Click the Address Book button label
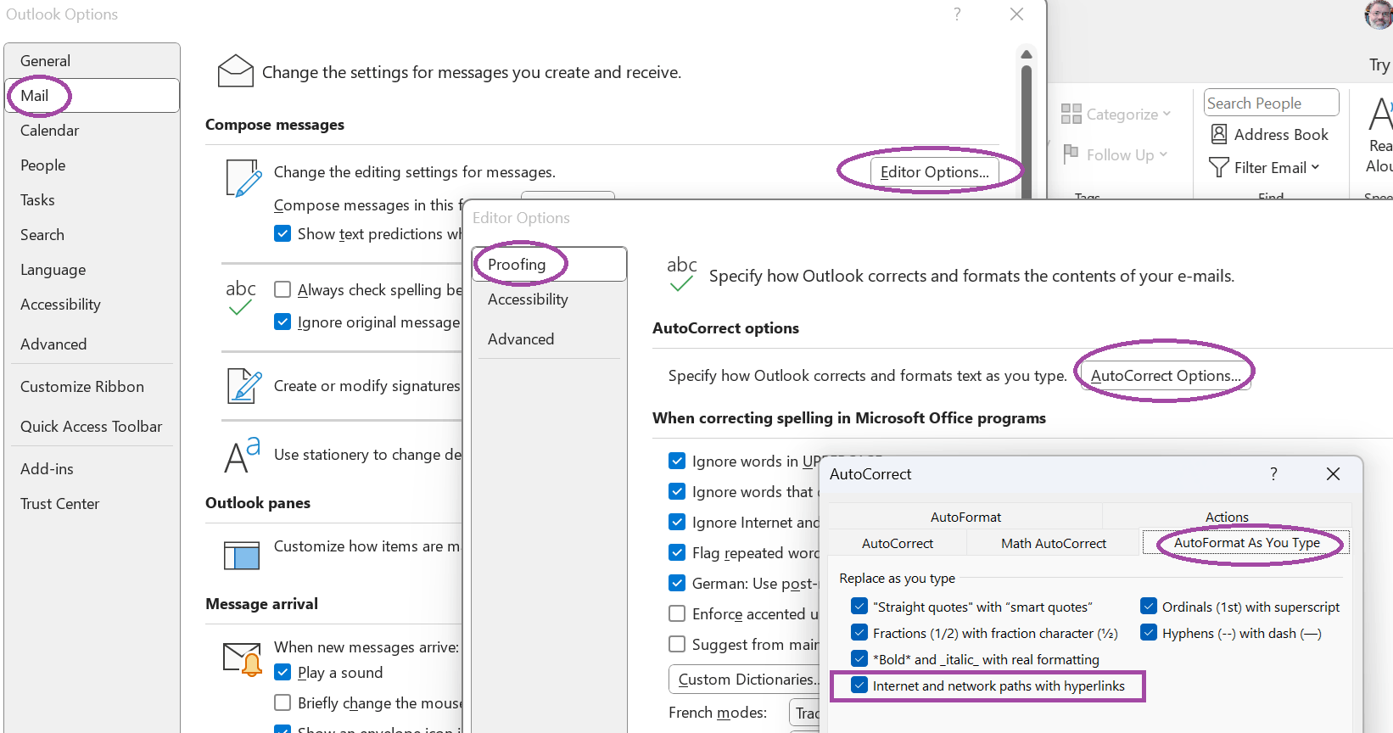The image size is (1393, 733). [x=1281, y=134]
